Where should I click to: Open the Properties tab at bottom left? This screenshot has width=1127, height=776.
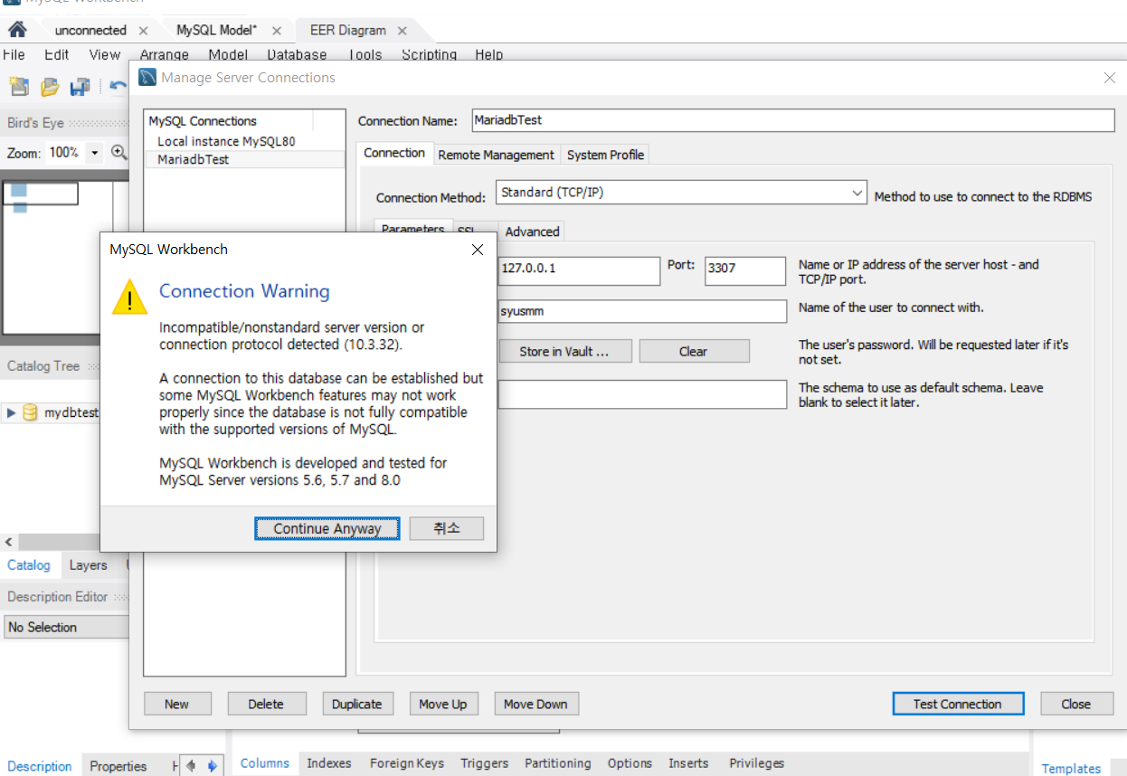(x=118, y=766)
